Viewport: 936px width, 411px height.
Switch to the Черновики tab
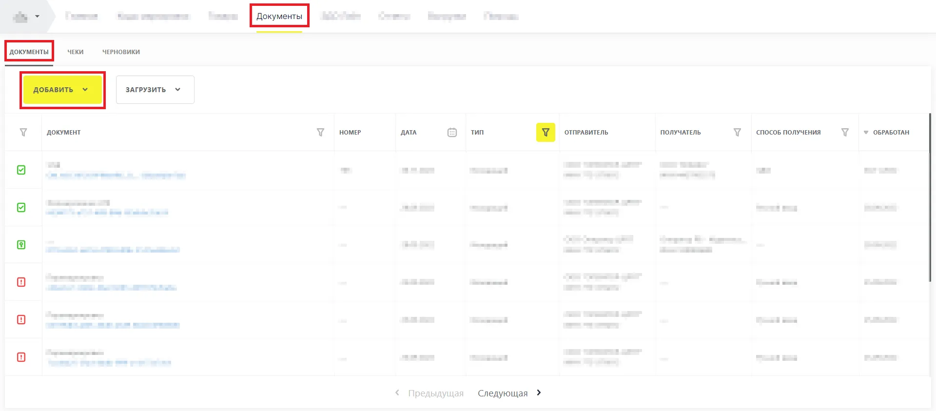pyautogui.click(x=121, y=52)
